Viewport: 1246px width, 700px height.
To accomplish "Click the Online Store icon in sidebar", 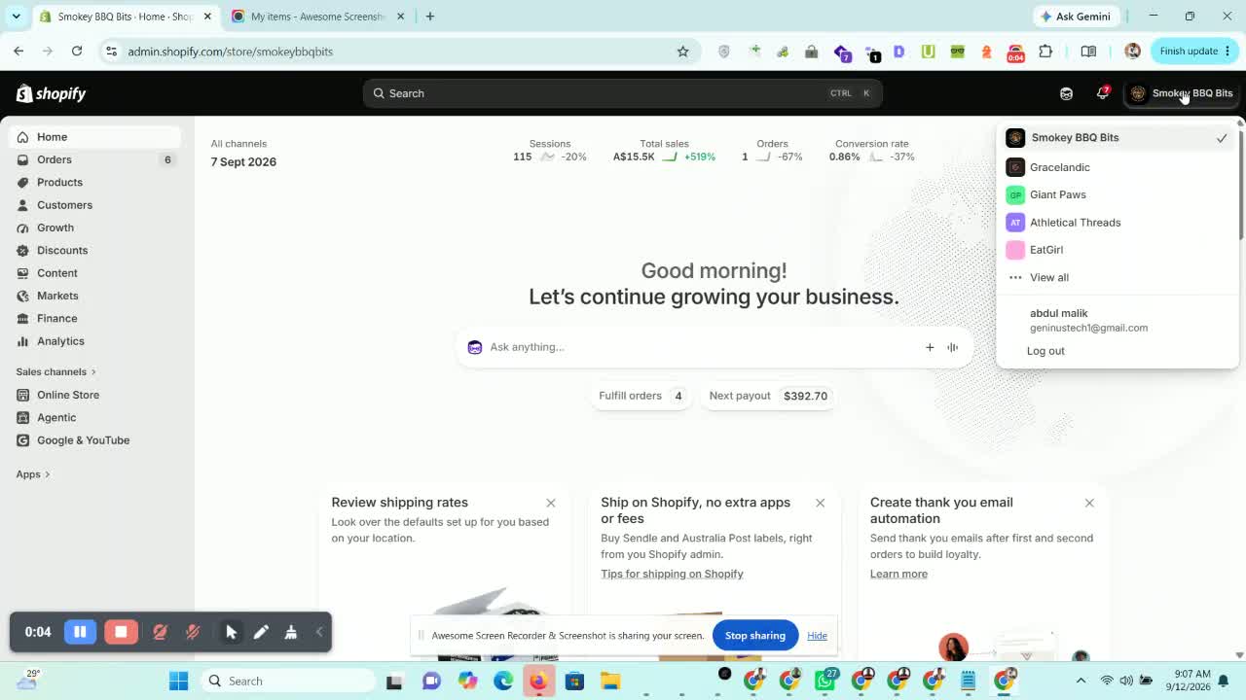I will [23, 395].
